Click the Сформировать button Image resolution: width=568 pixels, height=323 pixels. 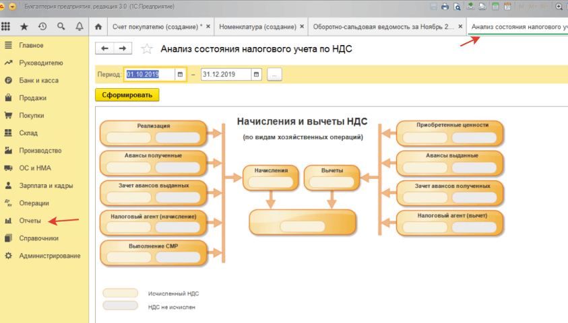tap(127, 95)
